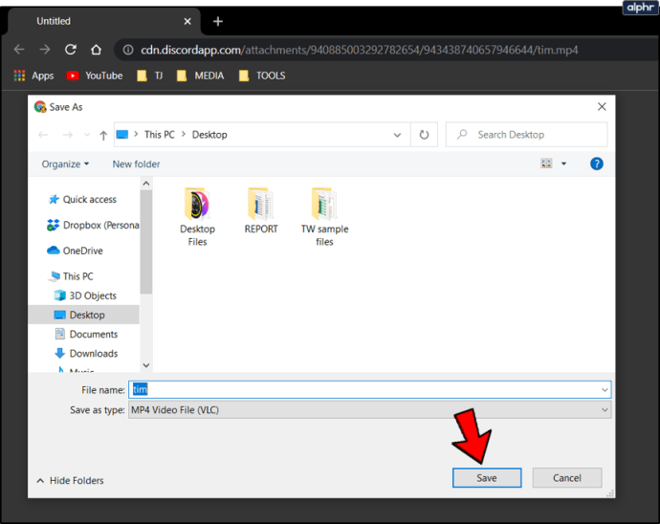Click New folder in the toolbar
Viewport: 660px width, 524px height.
pyautogui.click(x=136, y=164)
